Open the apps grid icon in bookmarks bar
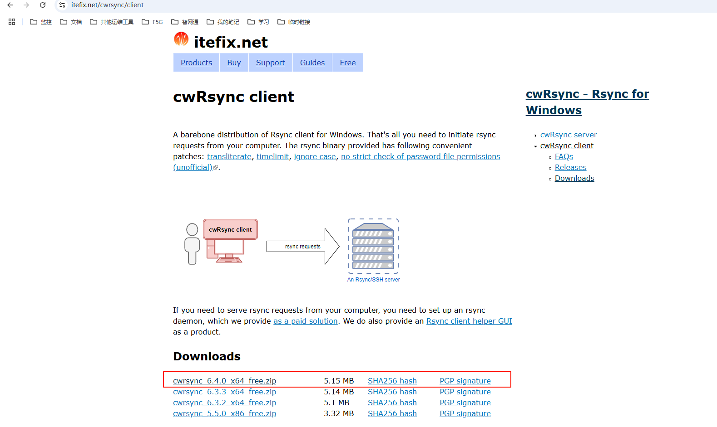This screenshot has height=427, width=717. point(12,22)
